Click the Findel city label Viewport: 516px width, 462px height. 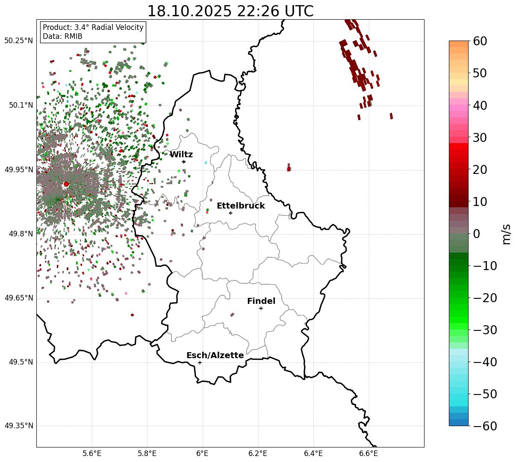point(261,301)
